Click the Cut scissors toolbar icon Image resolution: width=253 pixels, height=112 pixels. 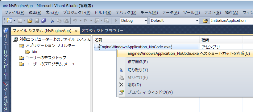[52, 21]
